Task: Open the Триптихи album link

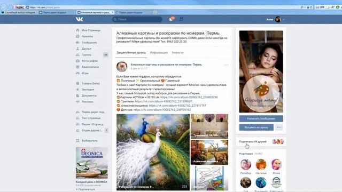Action: (x=164, y=101)
